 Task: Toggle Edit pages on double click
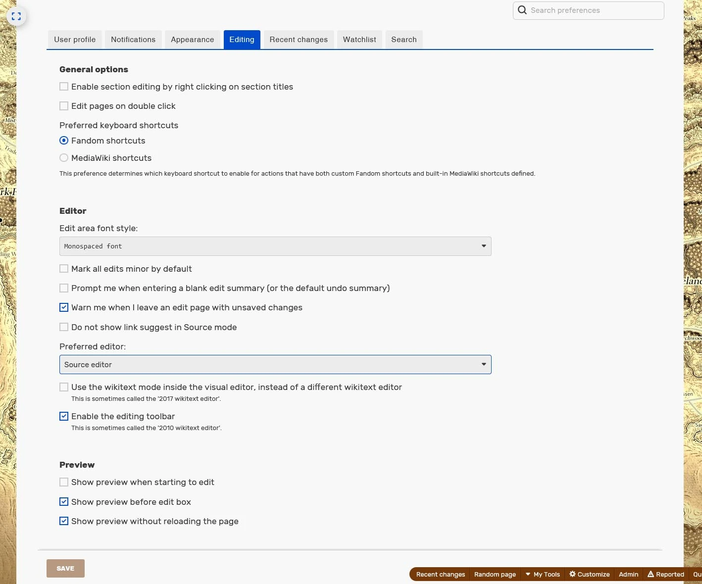tap(64, 106)
